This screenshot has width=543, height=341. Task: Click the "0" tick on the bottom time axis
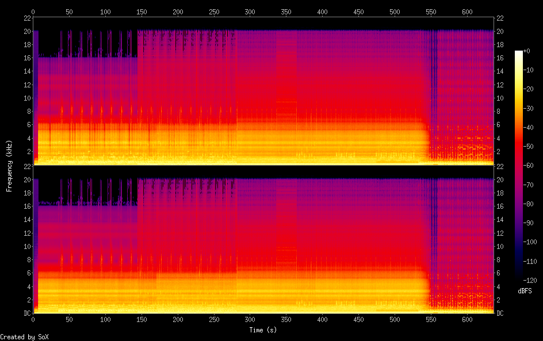point(33,320)
